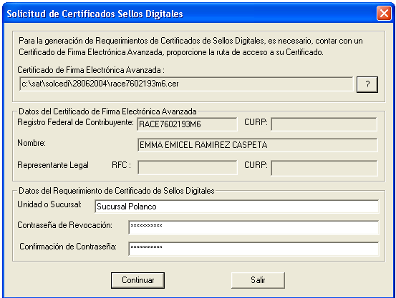Click the instruction paragraph starting 'Para la generación'
Viewport: 396px width, 298px height.
pyautogui.click(x=190, y=46)
